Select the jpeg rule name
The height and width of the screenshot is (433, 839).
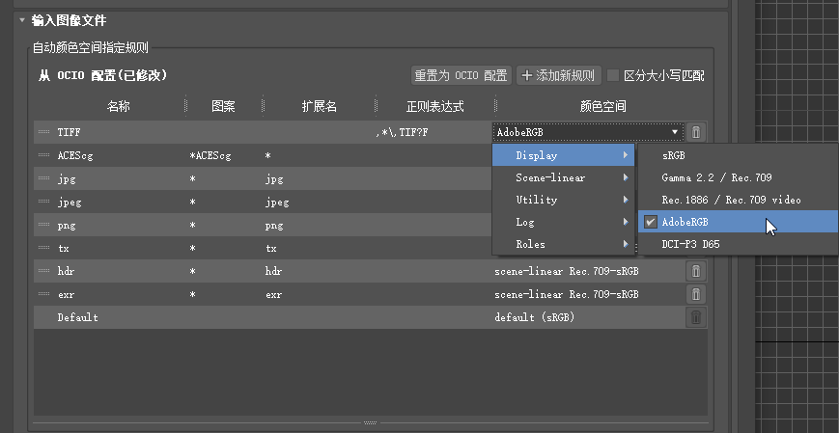(x=70, y=203)
